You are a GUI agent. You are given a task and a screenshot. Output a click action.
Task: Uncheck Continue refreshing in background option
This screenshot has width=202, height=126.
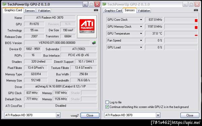click(x=107, y=107)
